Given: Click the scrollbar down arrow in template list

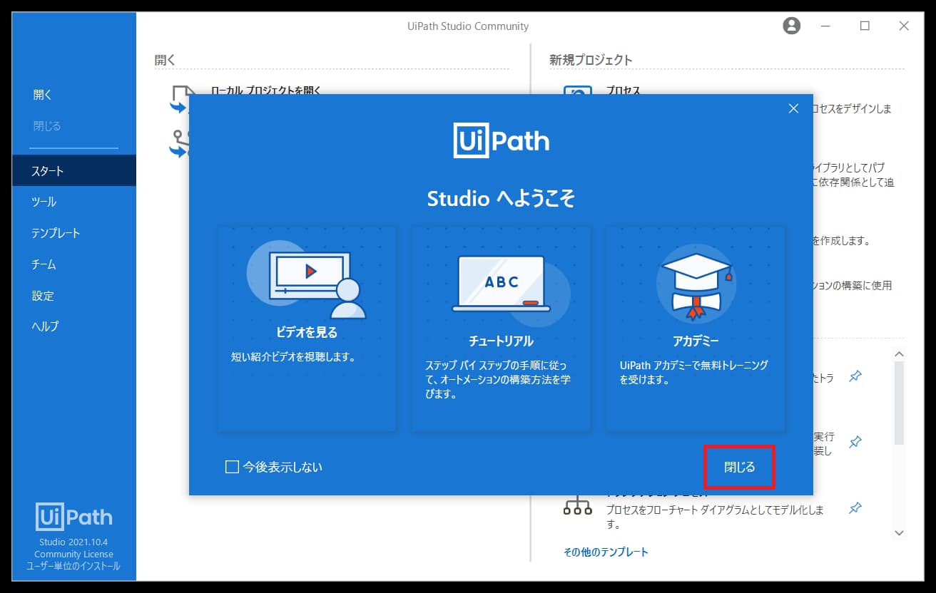Looking at the screenshot, I should 899,533.
